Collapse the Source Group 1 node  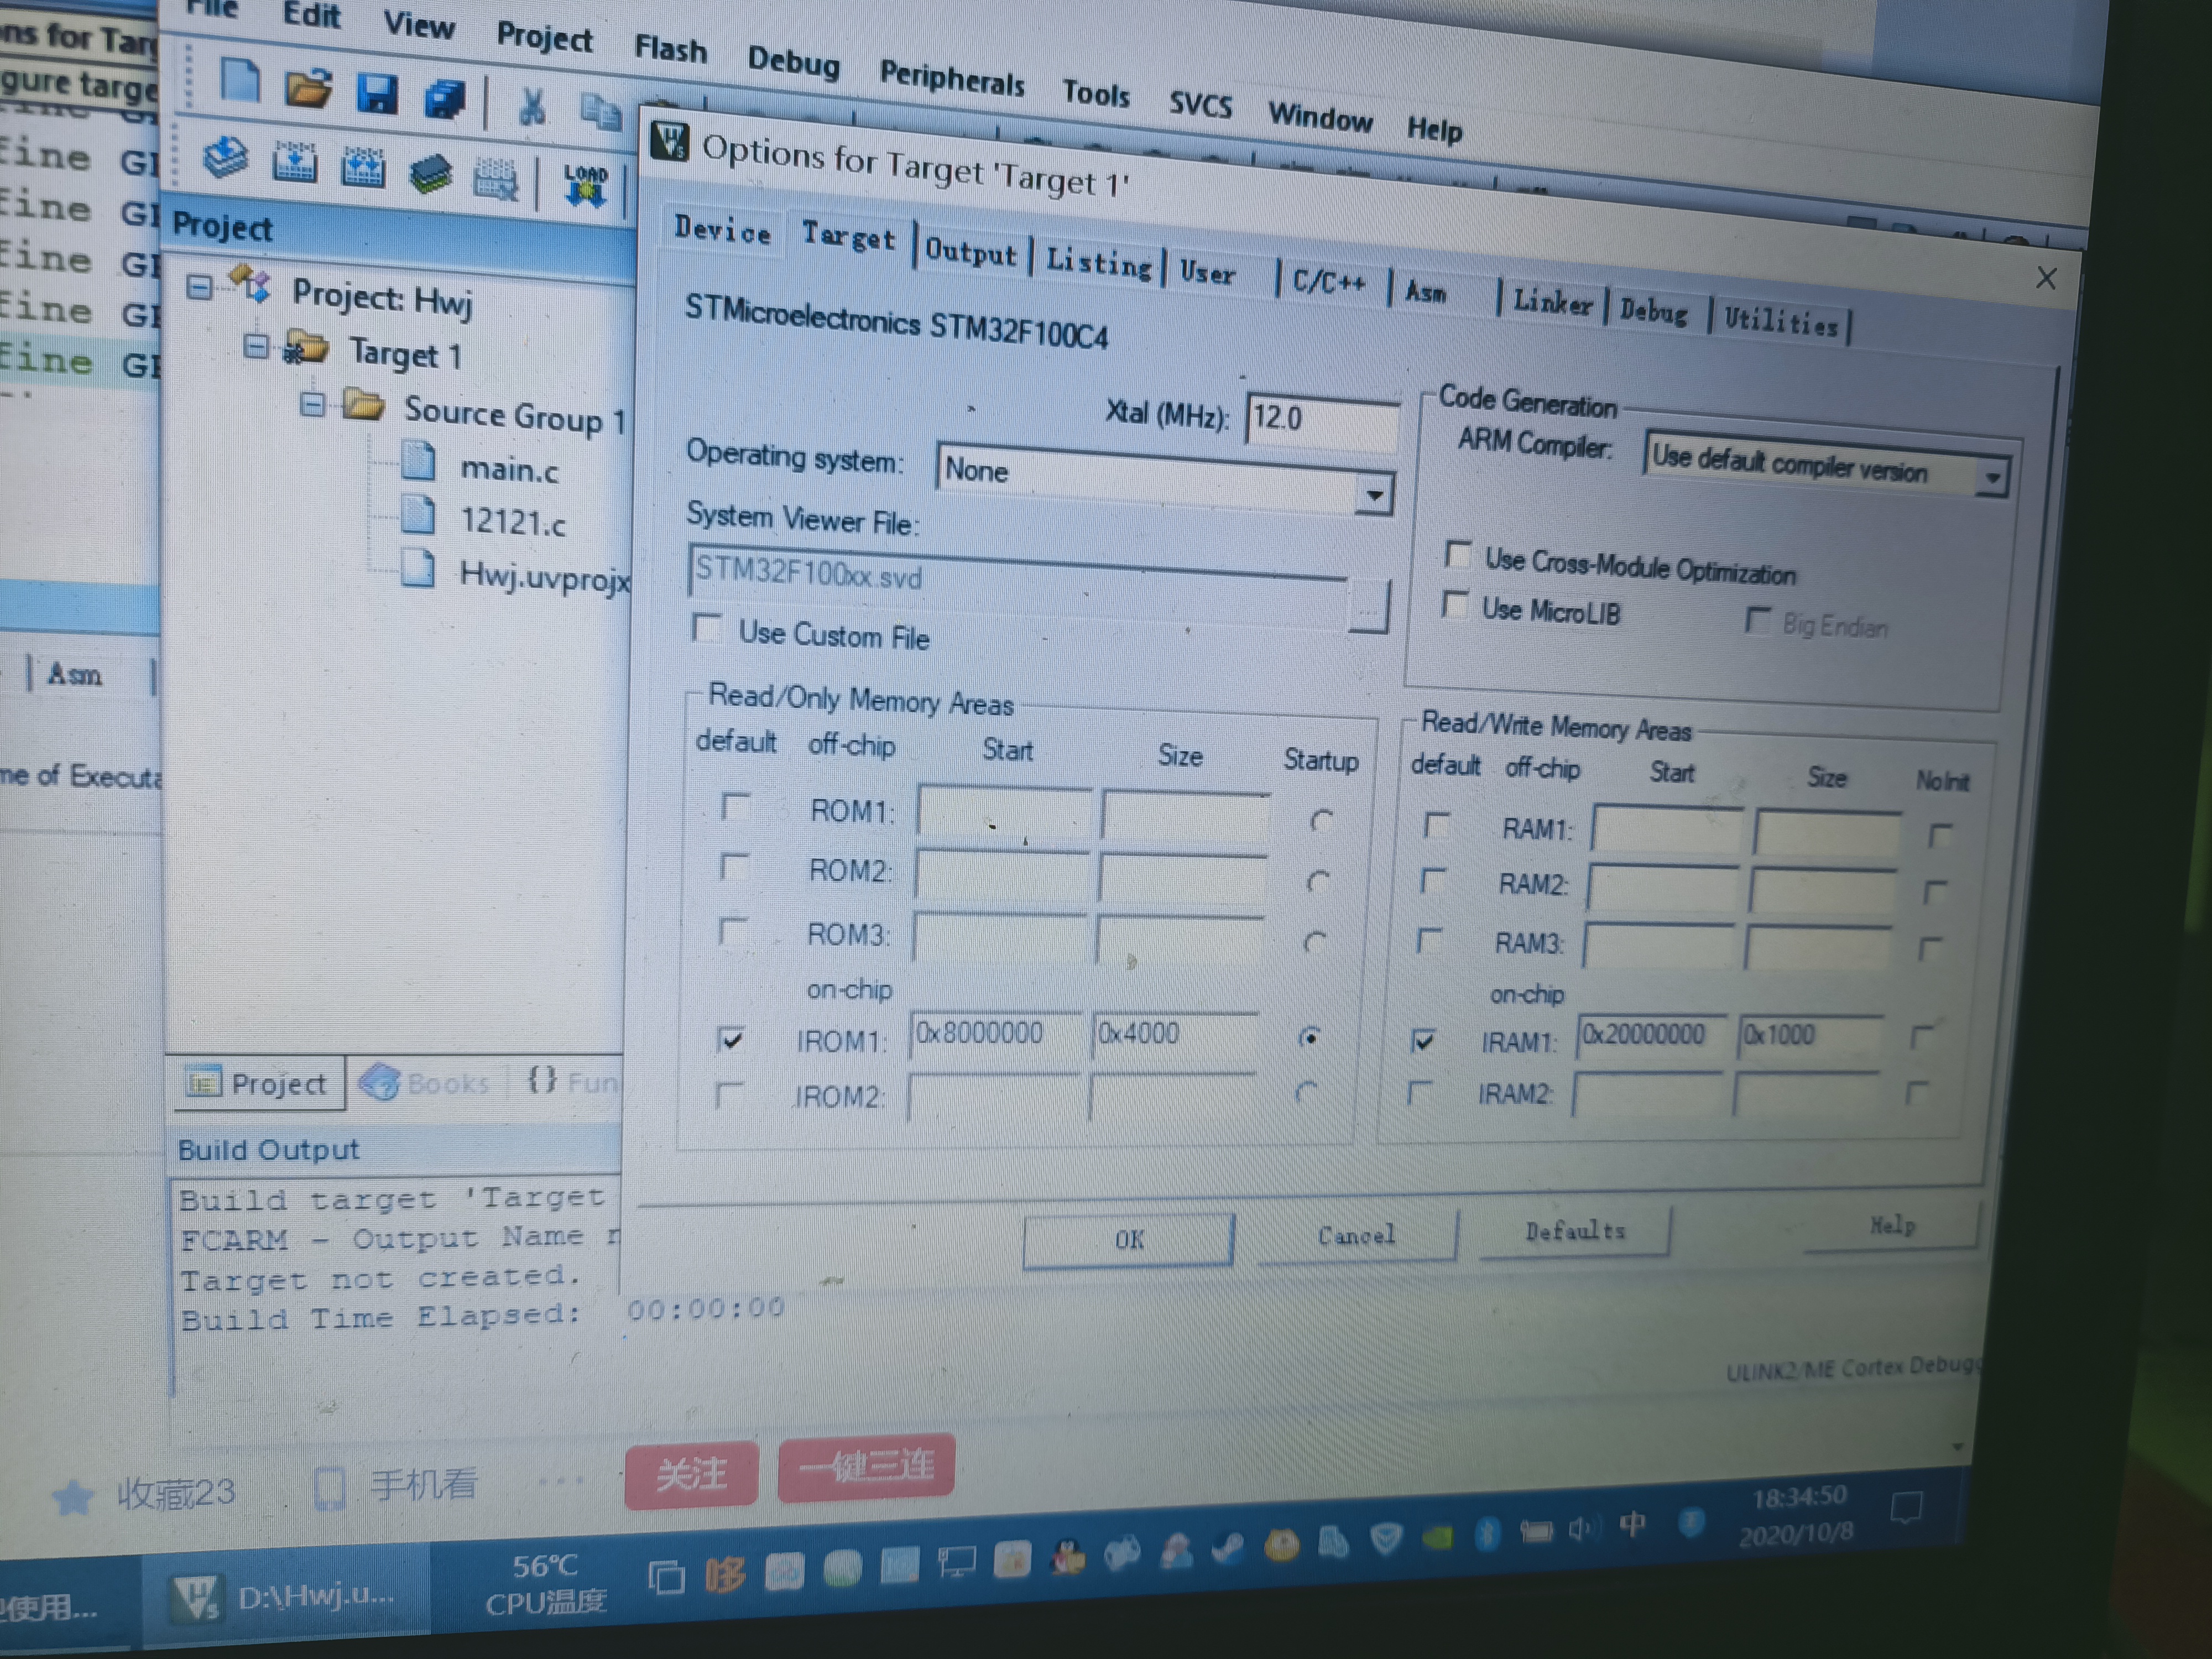[313, 405]
